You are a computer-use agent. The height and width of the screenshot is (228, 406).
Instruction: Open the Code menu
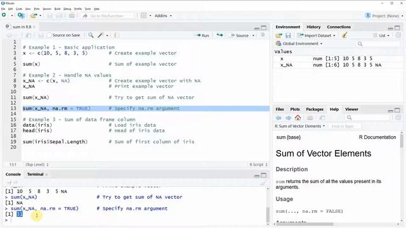click(19, 9)
